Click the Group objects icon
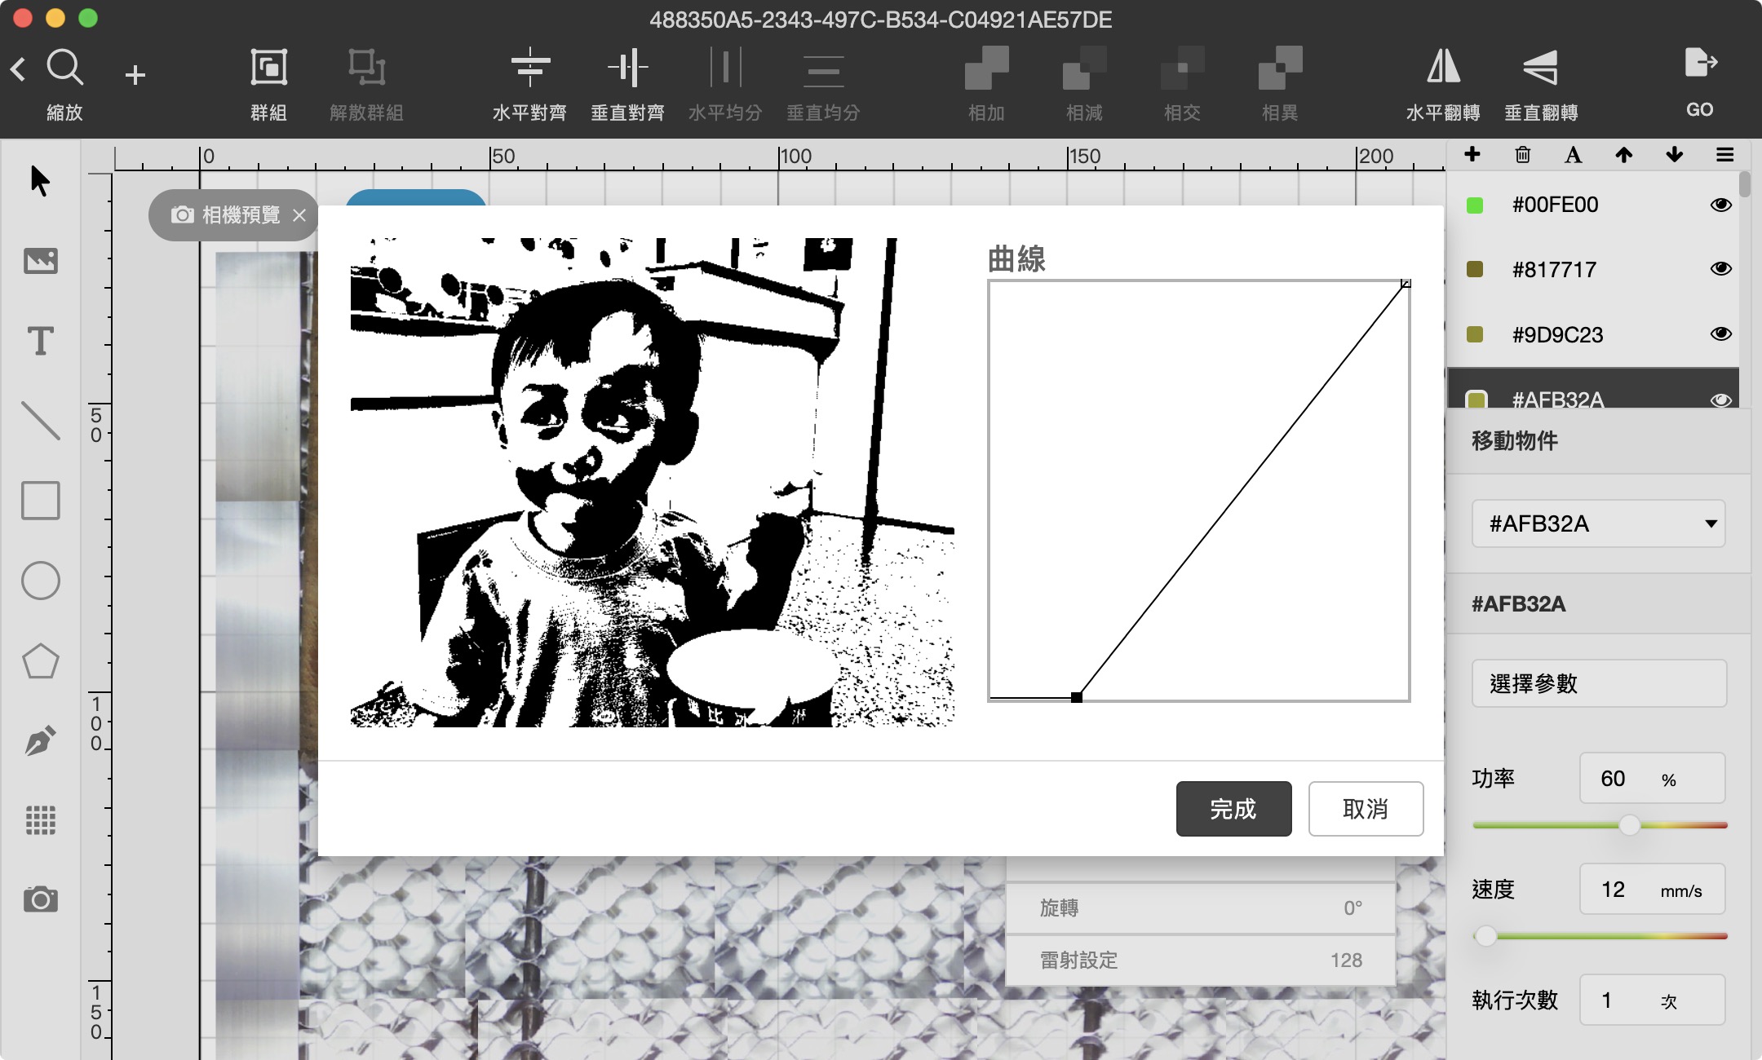Viewport: 1762px width, 1060px height. (268, 67)
